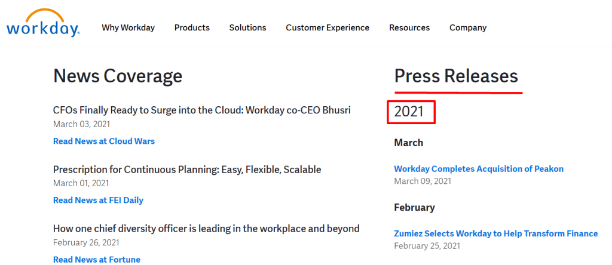The width and height of the screenshot is (612, 265).
Task: Click the News Coverage heading
Action: click(118, 76)
